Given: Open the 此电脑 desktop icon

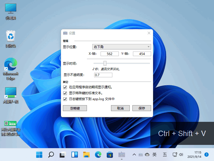Looking at the screenshot, I should [11, 12].
